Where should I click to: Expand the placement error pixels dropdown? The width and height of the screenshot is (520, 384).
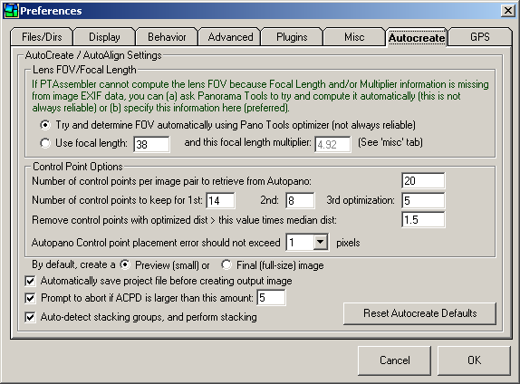(x=321, y=242)
